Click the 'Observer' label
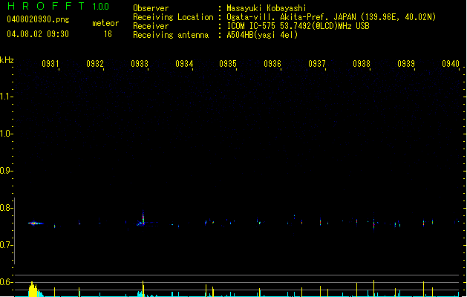The image size is (467, 297). tap(151, 8)
